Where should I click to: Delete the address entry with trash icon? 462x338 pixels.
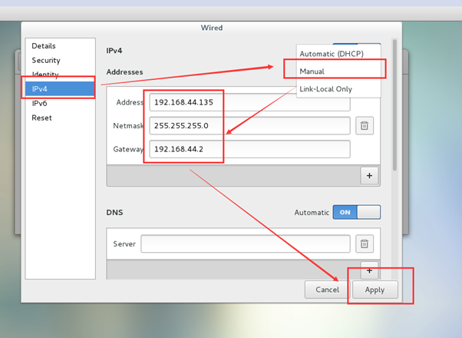point(365,126)
